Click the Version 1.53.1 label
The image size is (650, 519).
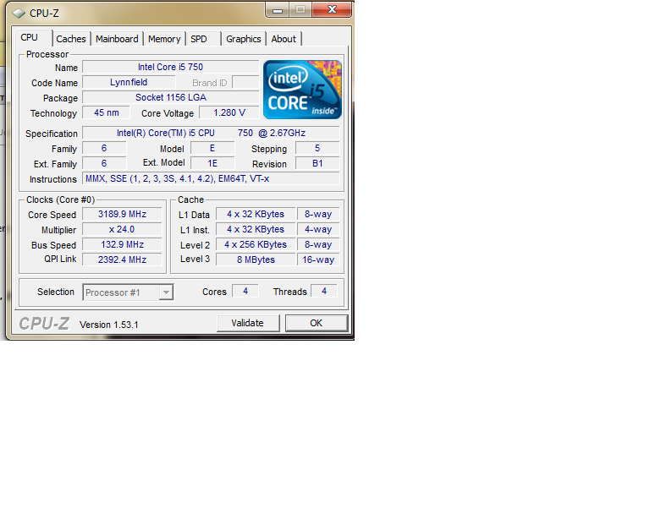(x=108, y=325)
